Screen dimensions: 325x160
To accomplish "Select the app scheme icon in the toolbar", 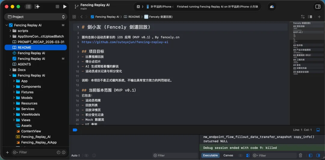I will 138,7.
